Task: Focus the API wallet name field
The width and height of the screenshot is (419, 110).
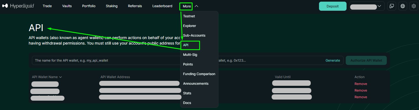Action: [105, 61]
